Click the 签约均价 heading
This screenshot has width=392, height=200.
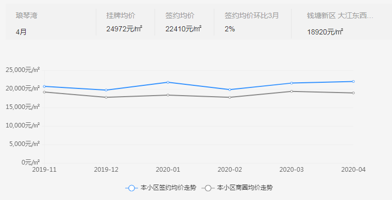[180, 15]
